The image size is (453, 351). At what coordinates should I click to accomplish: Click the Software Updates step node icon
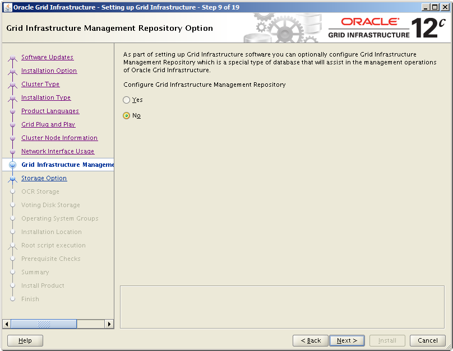pyautogui.click(x=13, y=58)
